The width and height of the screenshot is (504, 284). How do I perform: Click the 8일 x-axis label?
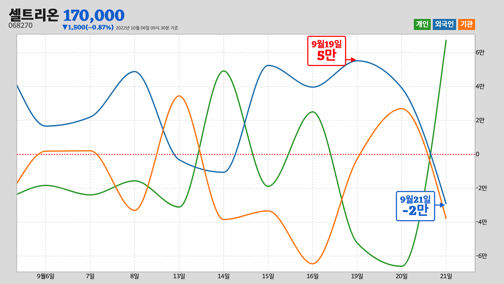[135, 276]
